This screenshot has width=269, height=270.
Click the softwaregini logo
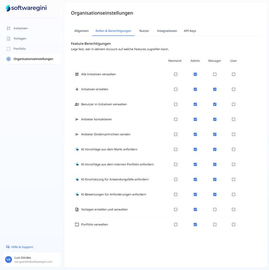coord(26,8)
